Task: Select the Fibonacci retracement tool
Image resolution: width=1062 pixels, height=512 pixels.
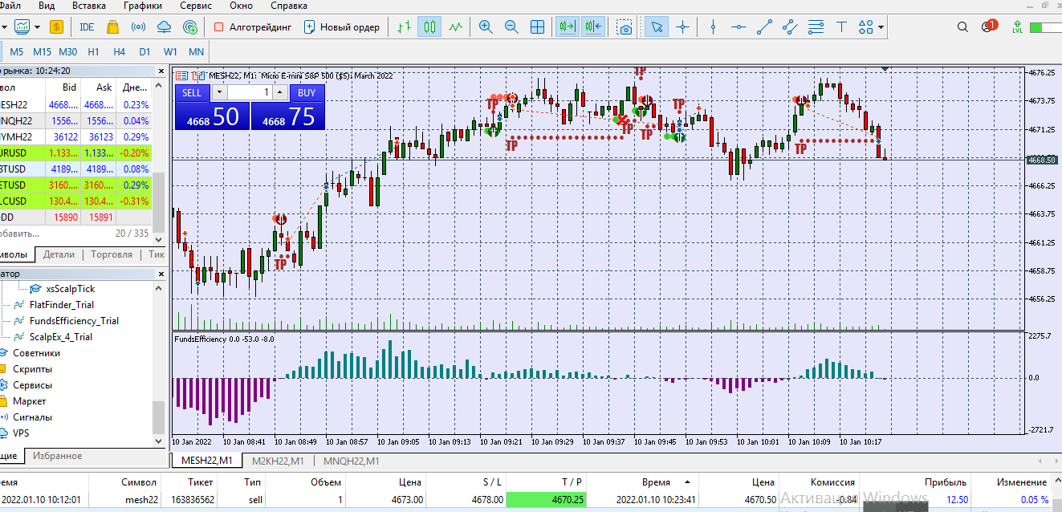Action: tap(816, 26)
